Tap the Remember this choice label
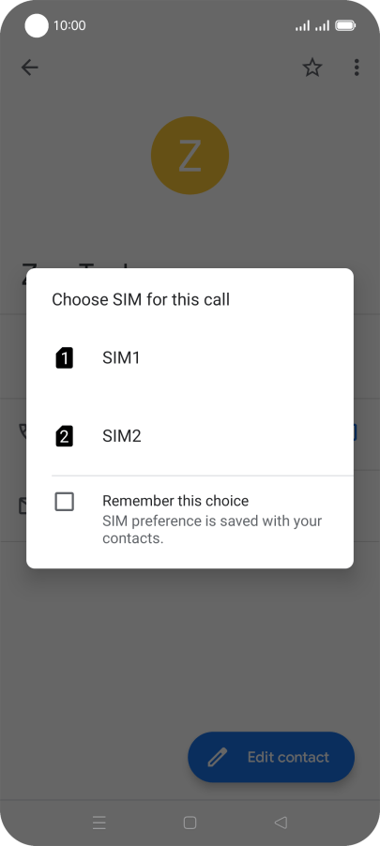 point(175,501)
